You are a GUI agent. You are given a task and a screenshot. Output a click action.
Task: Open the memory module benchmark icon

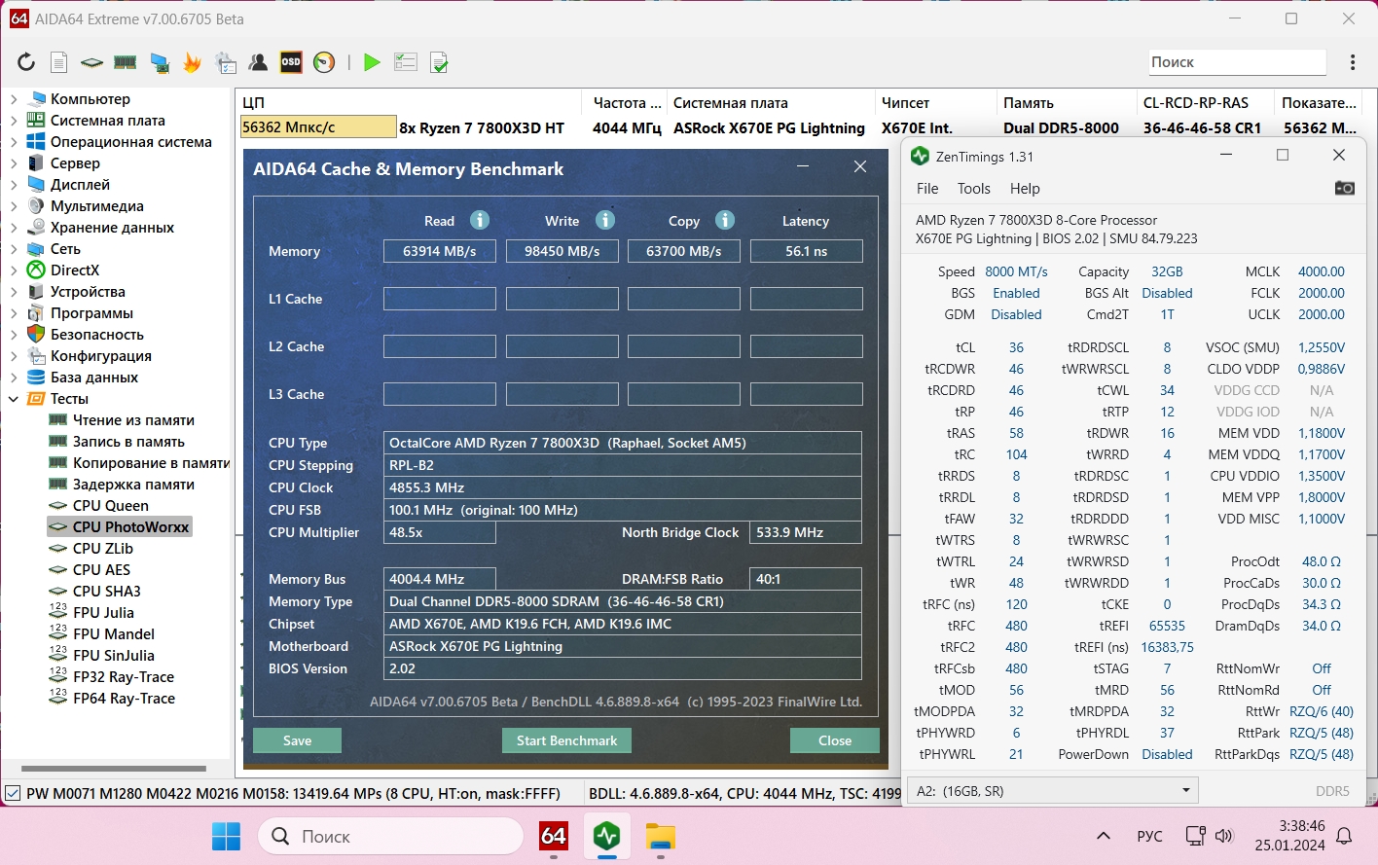[126, 62]
